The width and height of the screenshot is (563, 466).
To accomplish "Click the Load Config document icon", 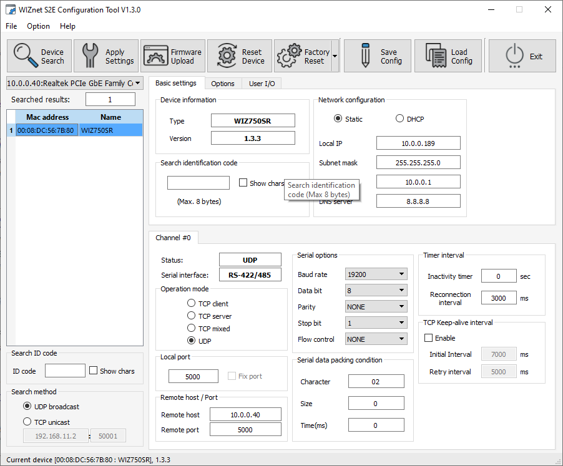I will [x=436, y=56].
